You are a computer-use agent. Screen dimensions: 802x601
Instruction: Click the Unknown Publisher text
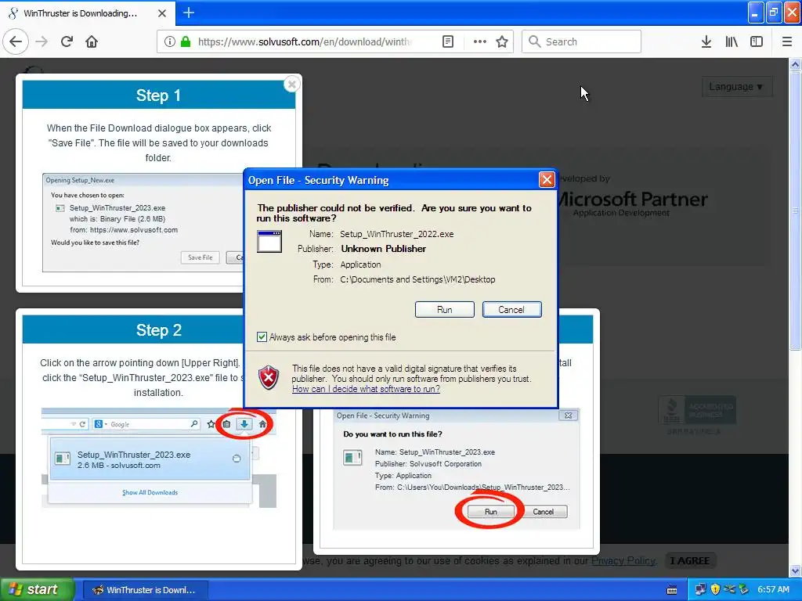coord(383,249)
